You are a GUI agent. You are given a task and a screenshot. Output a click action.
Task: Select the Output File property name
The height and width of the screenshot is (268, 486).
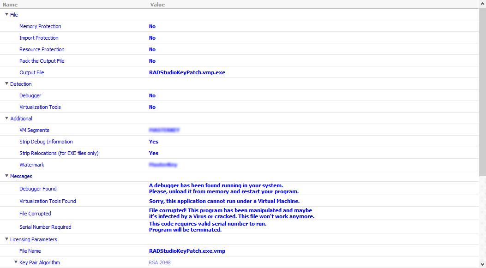point(31,72)
